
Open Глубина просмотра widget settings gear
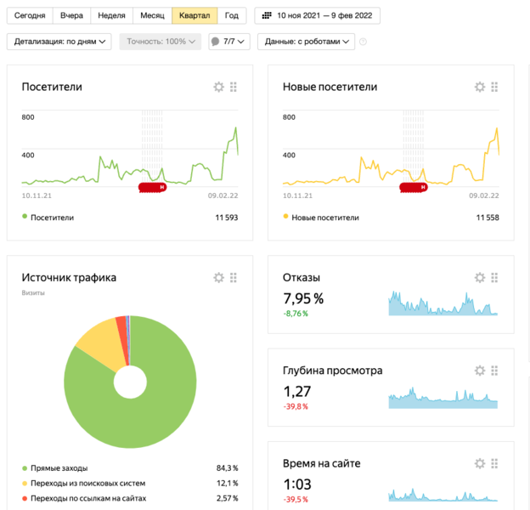[480, 371]
